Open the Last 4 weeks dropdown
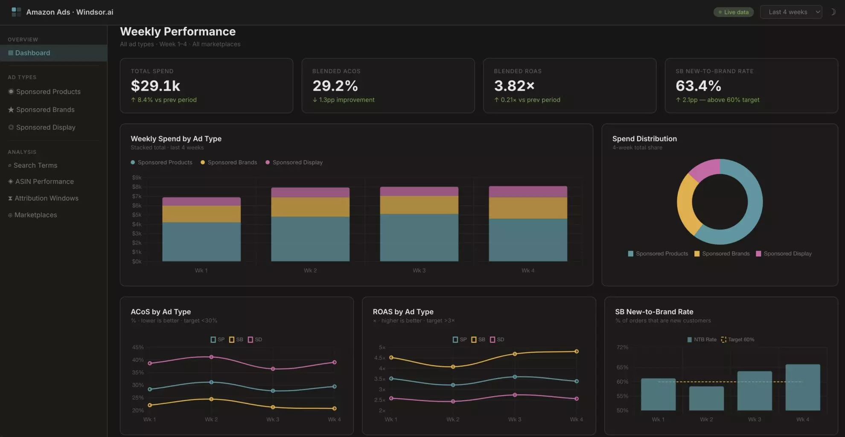This screenshot has height=437, width=845. [791, 12]
